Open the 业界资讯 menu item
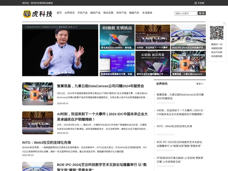Viewport: 228px width, 171px height. pyautogui.click(x=70, y=13)
